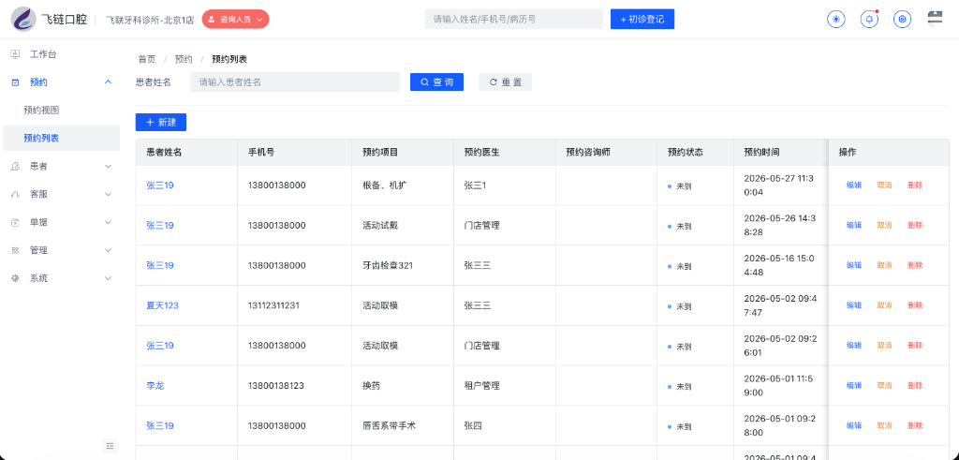This screenshot has height=460, width=959.
Task: Click the 飞联牙科诊所-北京1店 clinic name
Action: pos(150,20)
